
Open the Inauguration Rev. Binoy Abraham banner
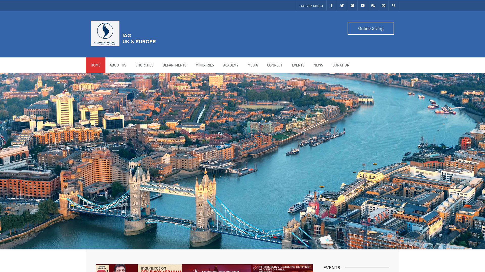tap(205, 268)
